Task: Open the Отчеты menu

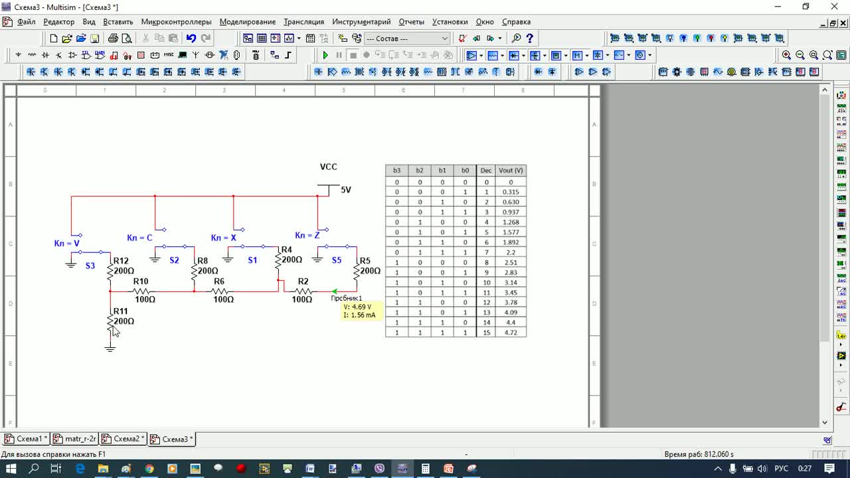Action: point(411,22)
